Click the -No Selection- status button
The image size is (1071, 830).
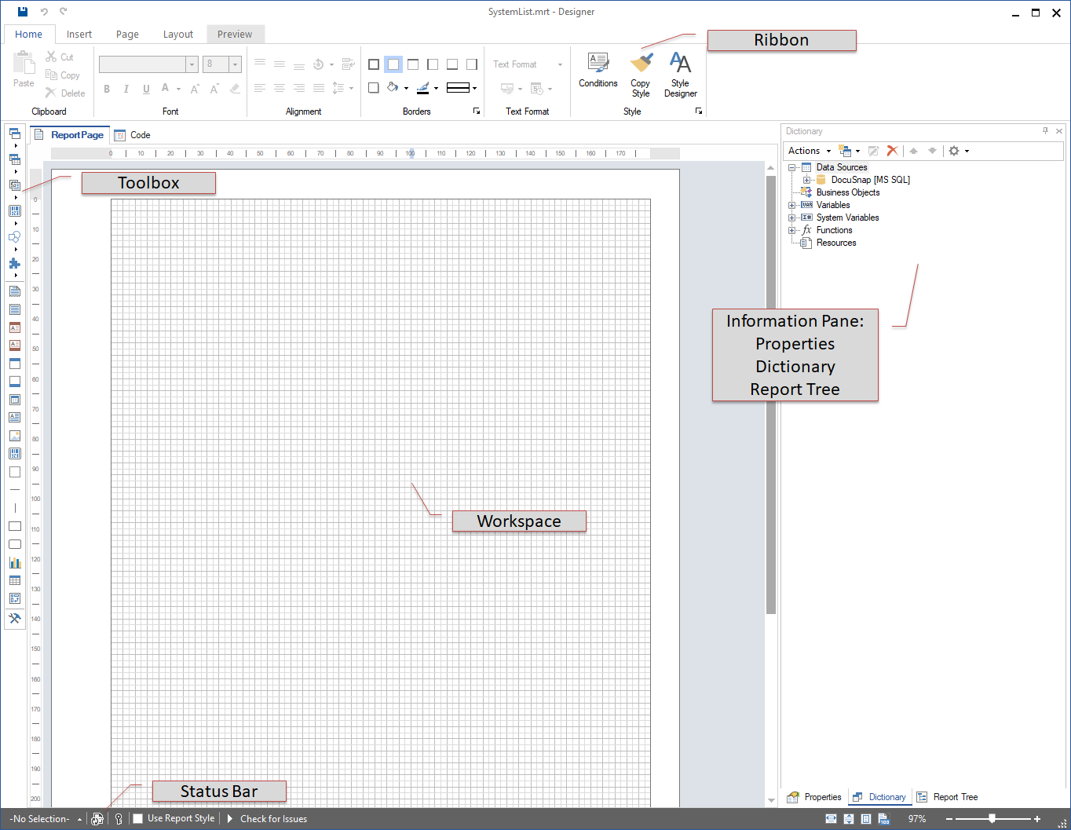pyautogui.click(x=45, y=819)
